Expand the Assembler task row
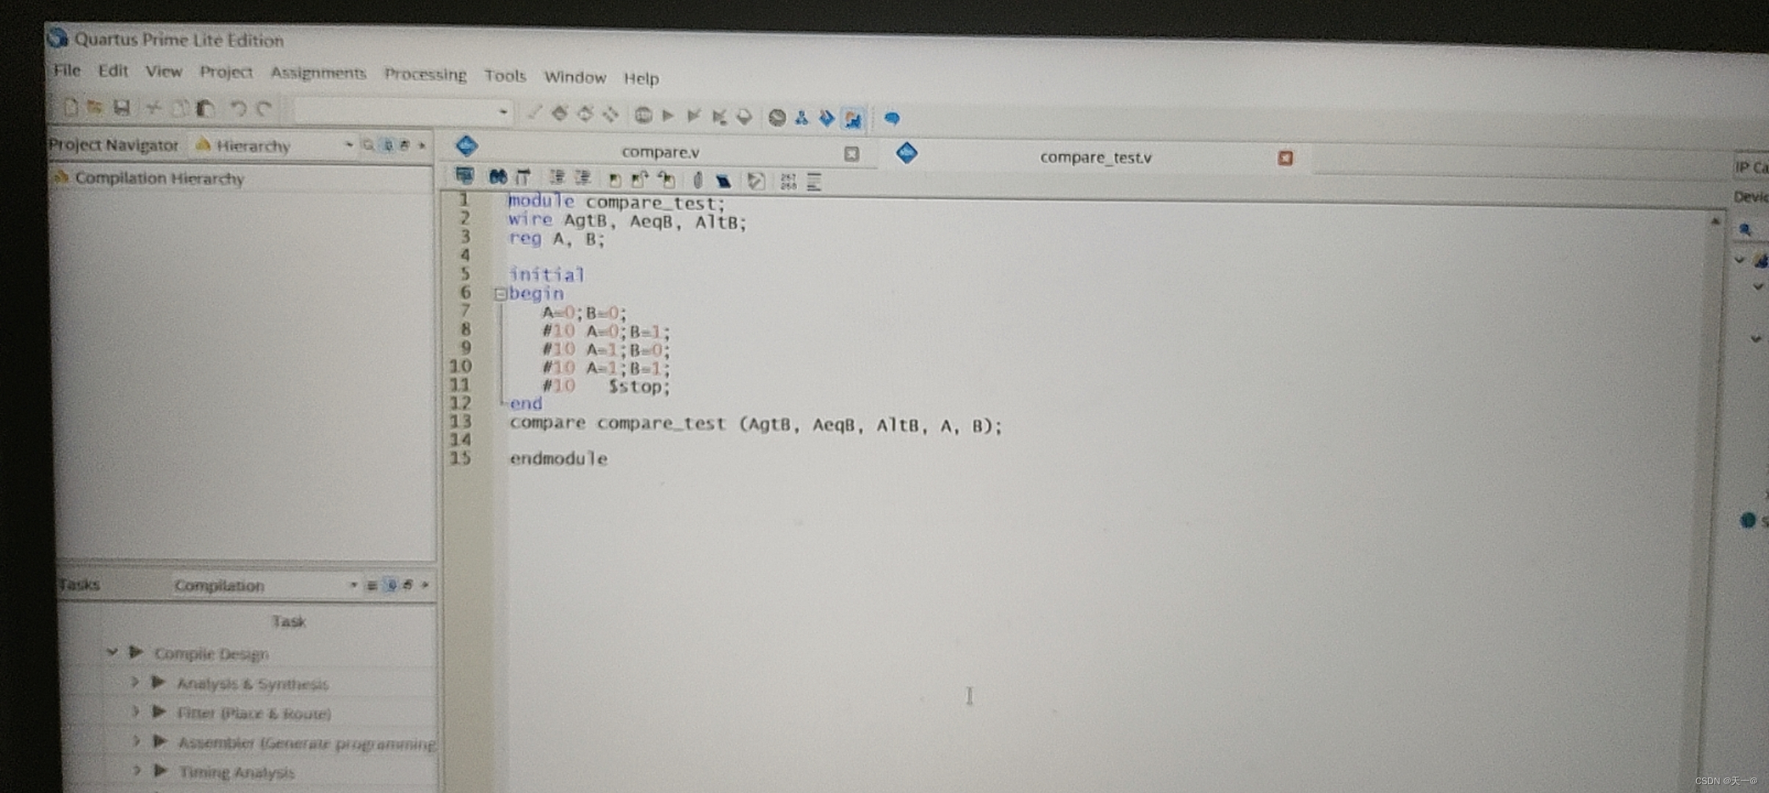Screen dimensions: 1769x793 pyautogui.click(x=136, y=742)
